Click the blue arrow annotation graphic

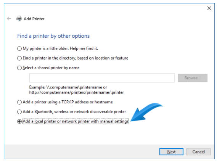click(146, 112)
